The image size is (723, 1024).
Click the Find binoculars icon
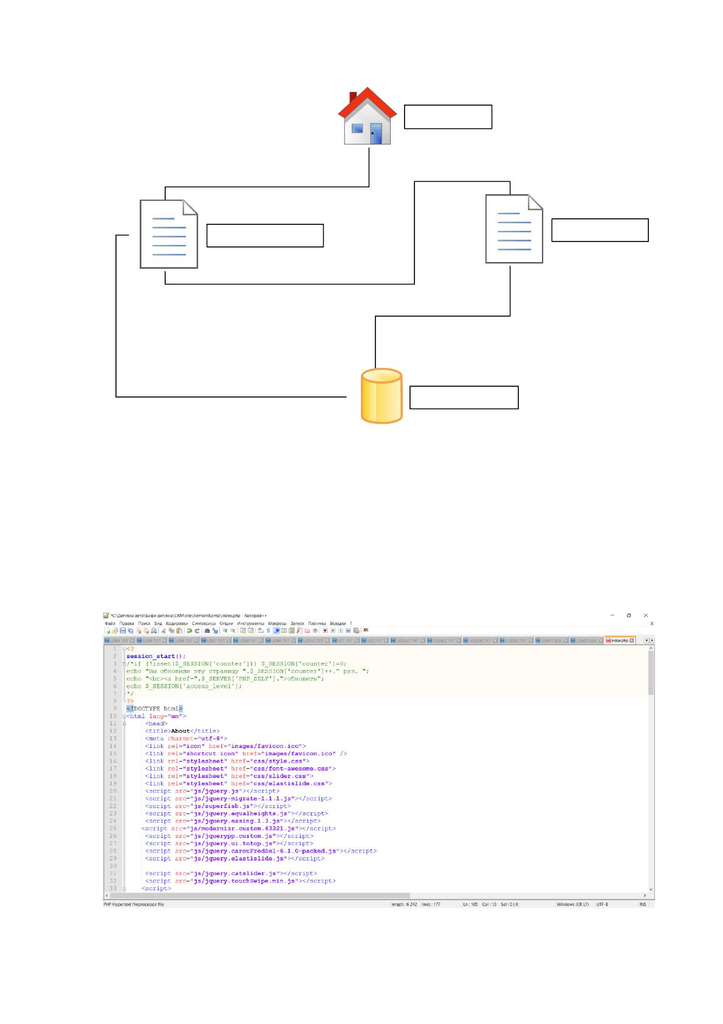(207, 631)
